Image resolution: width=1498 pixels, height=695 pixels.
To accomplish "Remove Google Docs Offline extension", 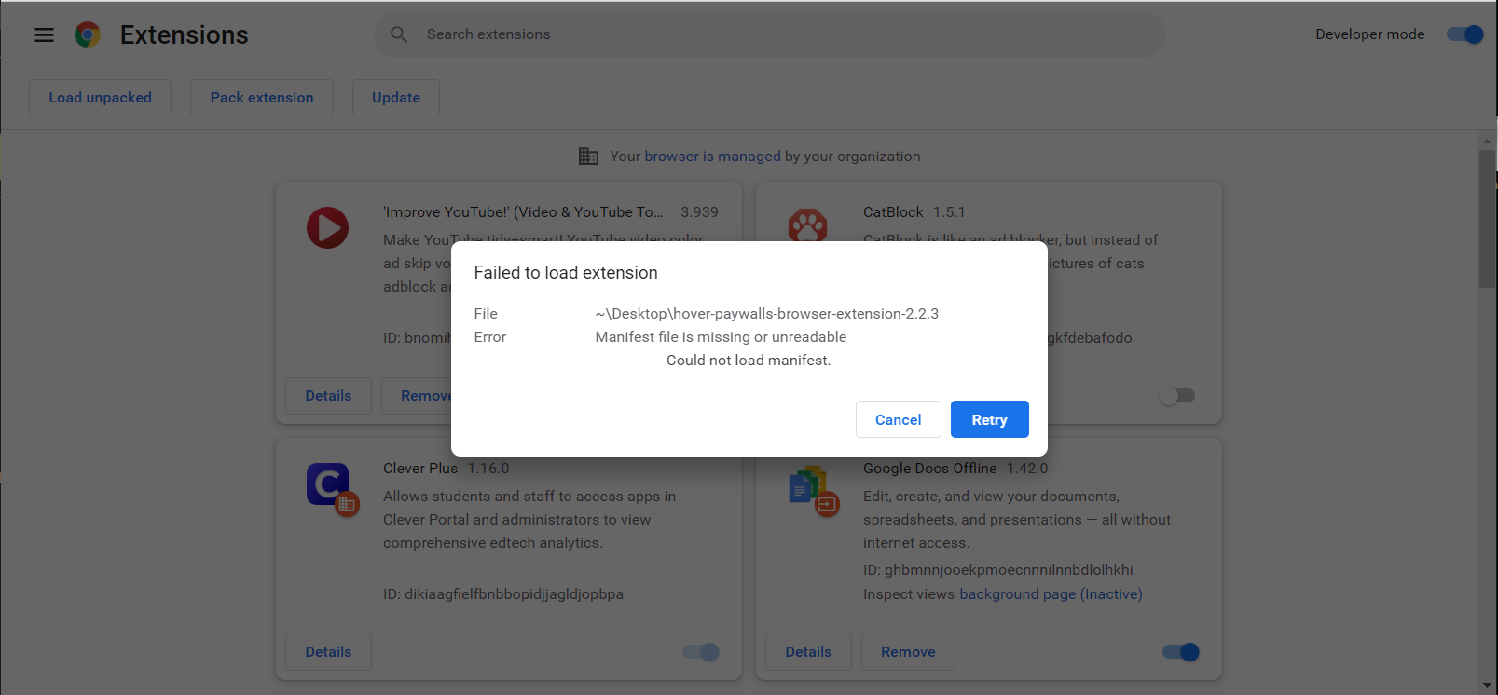I will tap(908, 652).
